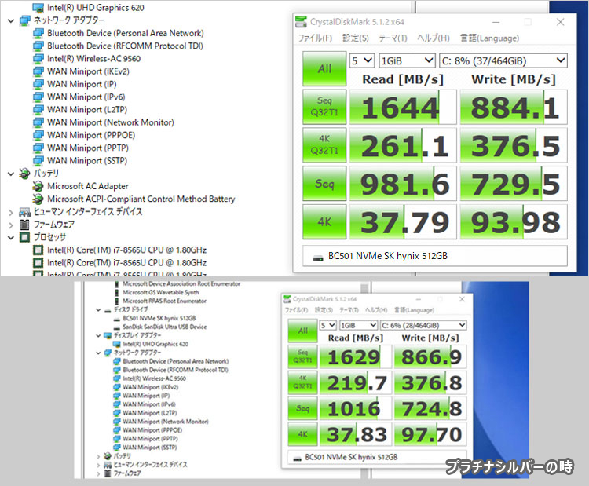This screenshot has width=589, height=486.
Task: Run the Seq Q32T1 test in the larger CrystalDiskMark
Action: point(324,107)
